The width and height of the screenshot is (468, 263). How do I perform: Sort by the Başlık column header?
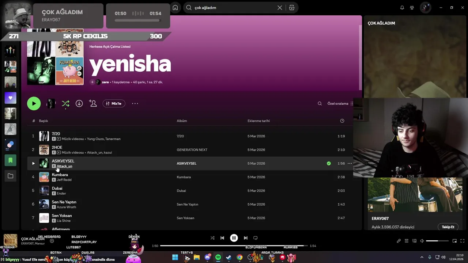click(44, 121)
